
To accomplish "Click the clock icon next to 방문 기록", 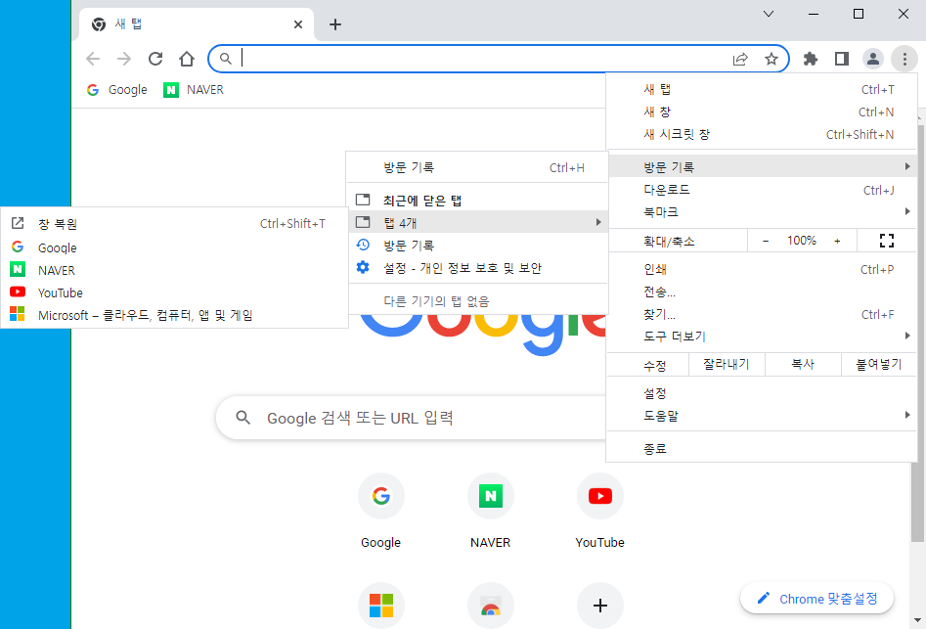I will click(363, 245).
